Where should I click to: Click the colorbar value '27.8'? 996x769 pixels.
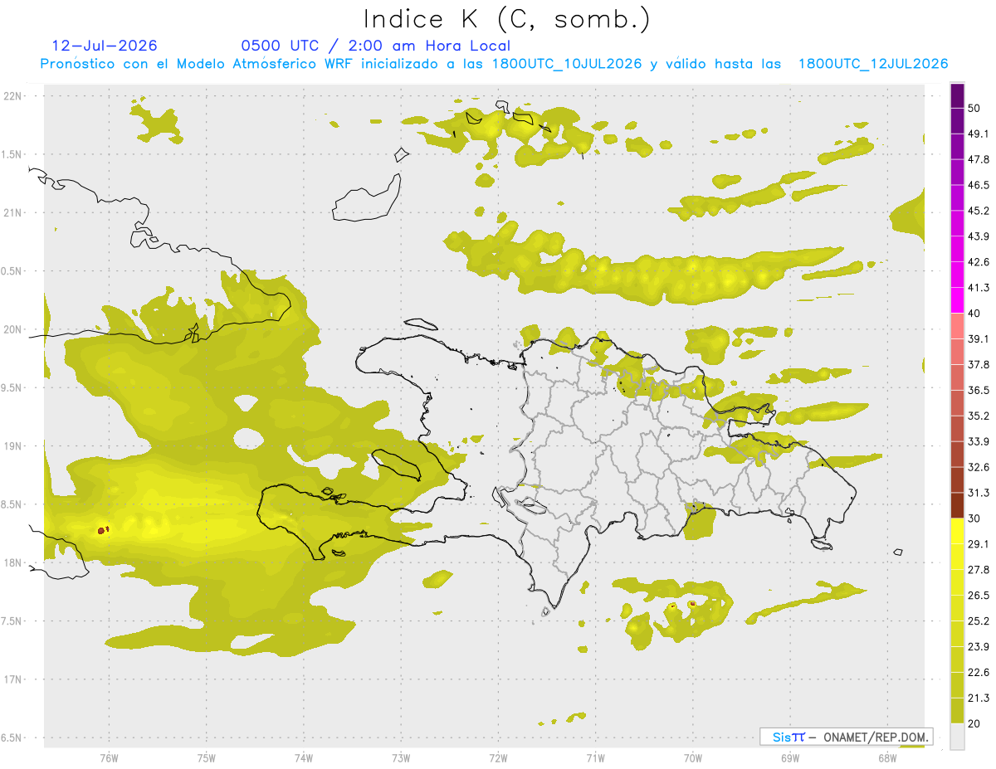pyautogui.click(x=979, y=570)
